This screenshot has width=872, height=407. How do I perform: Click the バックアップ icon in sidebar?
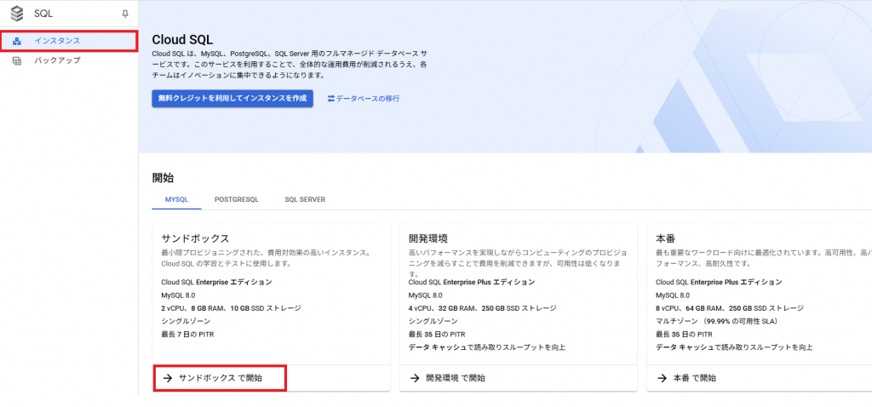17,60
